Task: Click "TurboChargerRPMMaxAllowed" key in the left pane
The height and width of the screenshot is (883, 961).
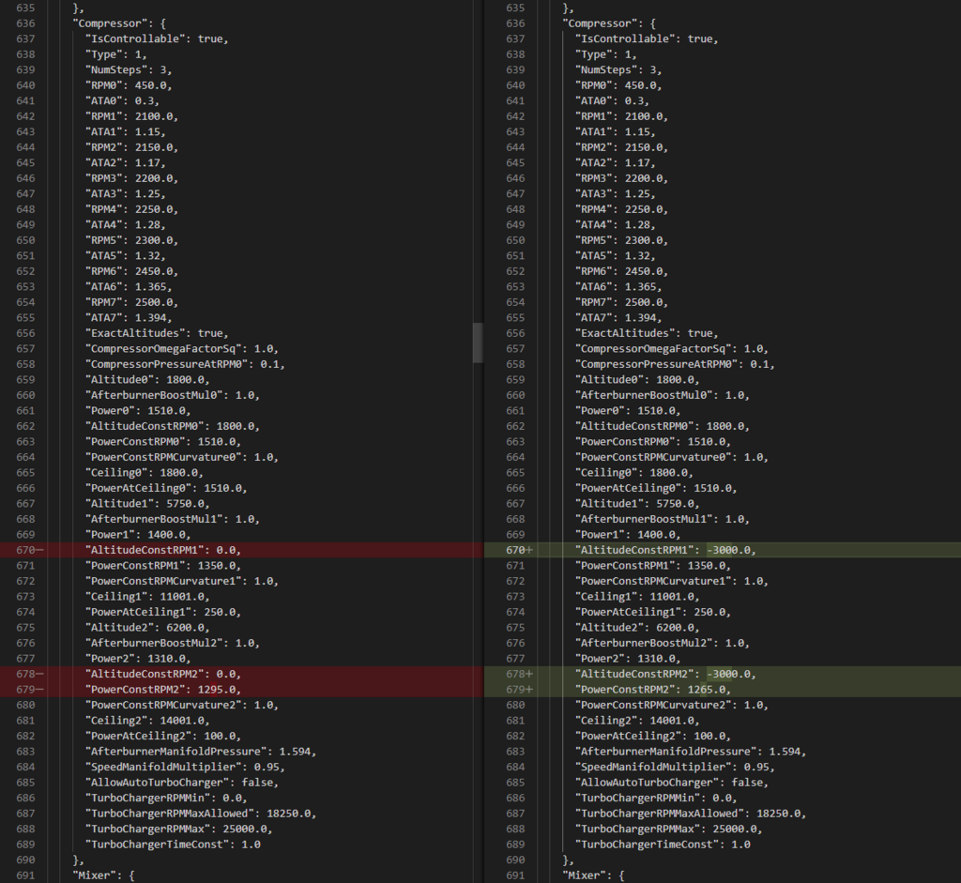Action: 169,814
